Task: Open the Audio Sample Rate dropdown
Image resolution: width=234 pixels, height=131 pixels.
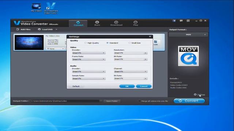Action: [x=88, y=79]
